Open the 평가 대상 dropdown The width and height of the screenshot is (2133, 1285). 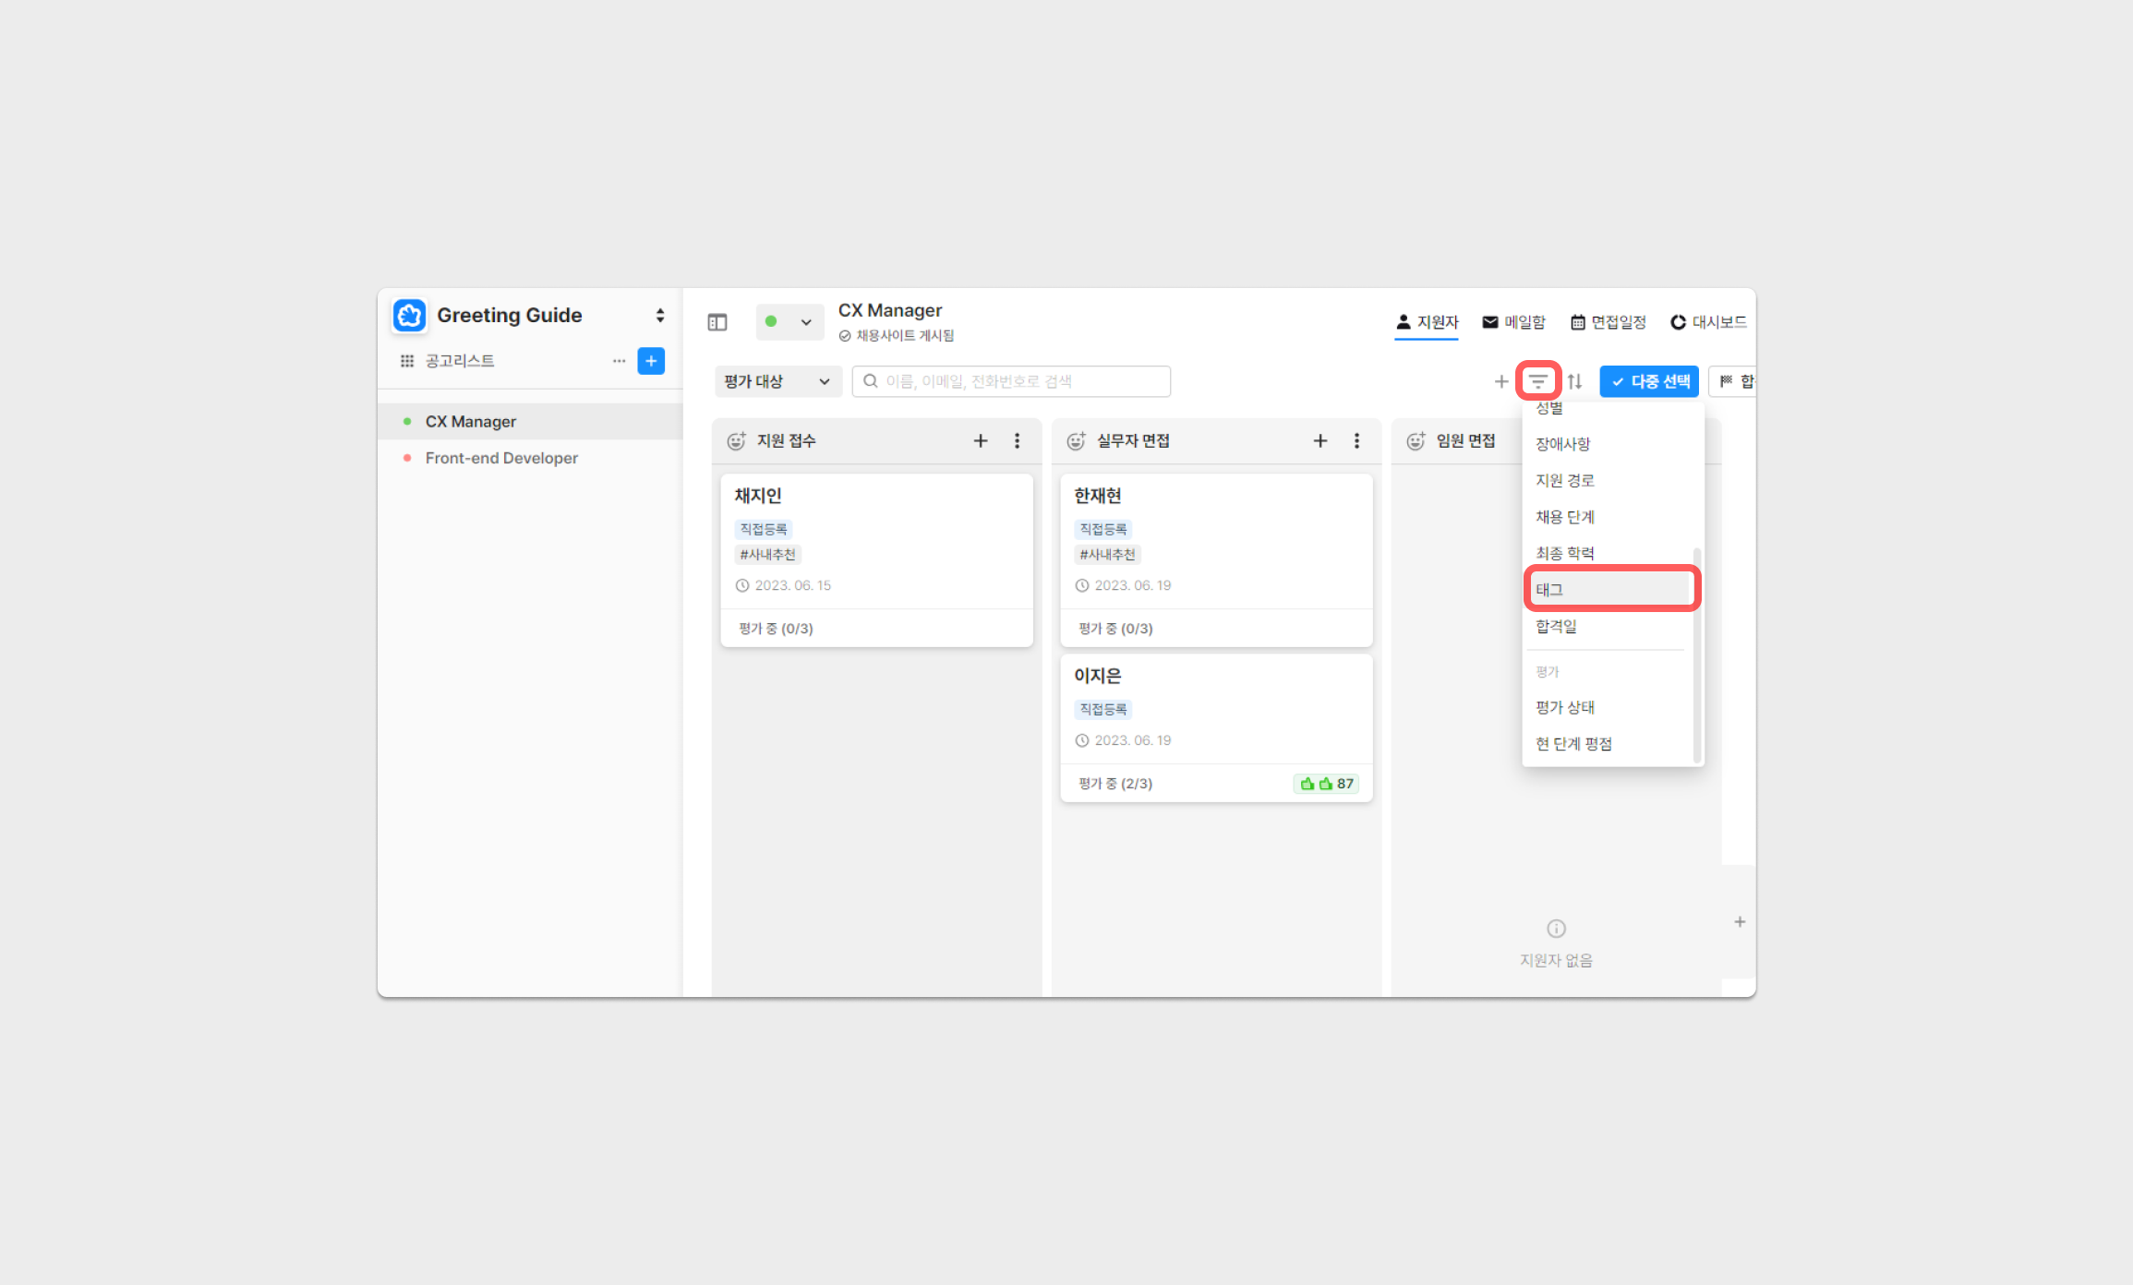[x=777, y=381]
